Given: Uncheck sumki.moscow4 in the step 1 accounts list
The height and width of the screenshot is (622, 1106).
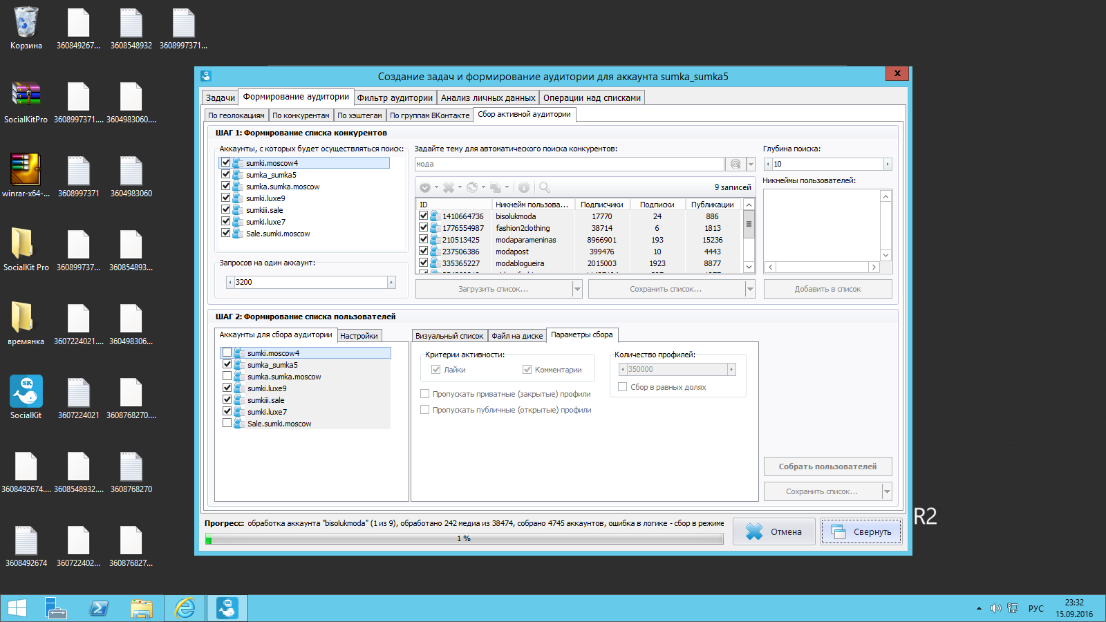Looking at the screenshot, I should pos(225,162).
